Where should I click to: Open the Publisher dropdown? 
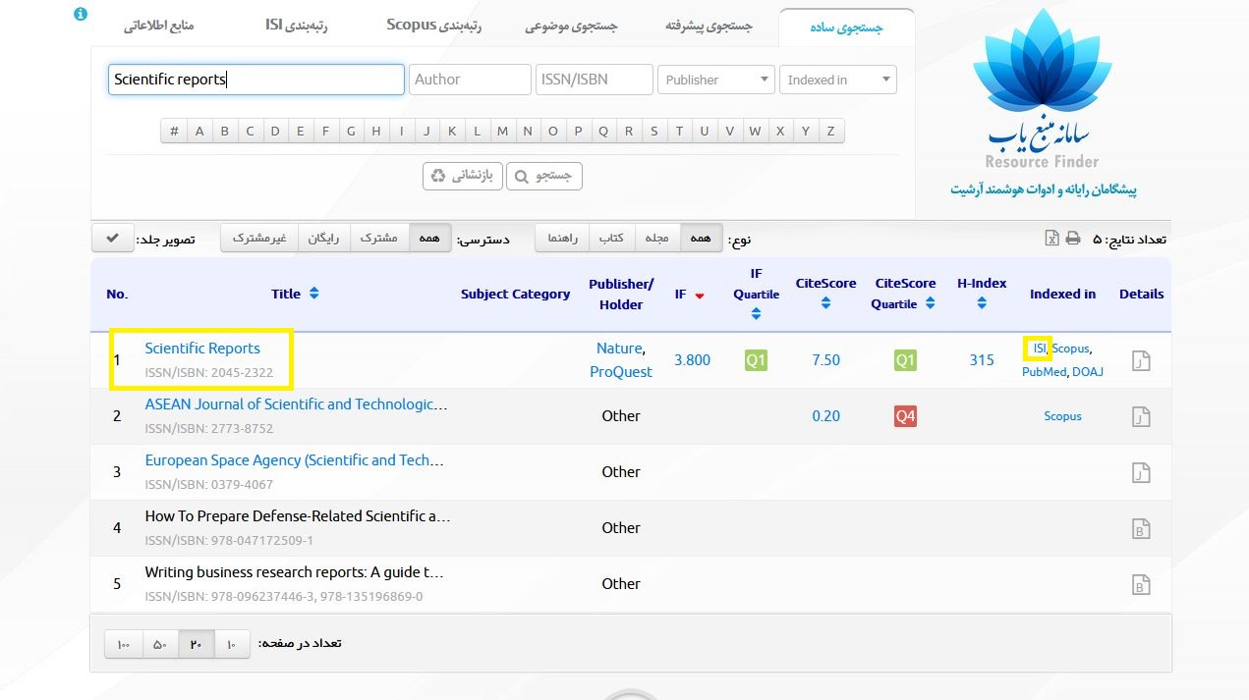(x=716, y=80)
